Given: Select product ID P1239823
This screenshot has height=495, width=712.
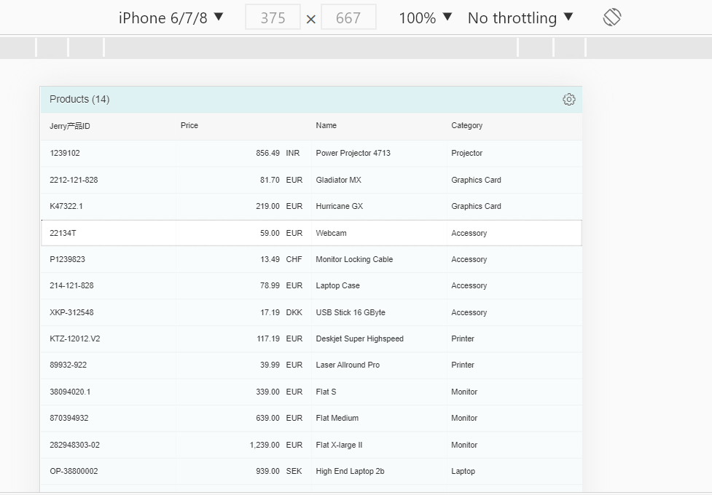Looking at the screenshot, I should [67, 260].
